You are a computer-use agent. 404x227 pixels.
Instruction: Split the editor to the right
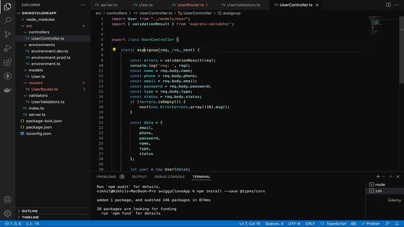pos(388,5)
